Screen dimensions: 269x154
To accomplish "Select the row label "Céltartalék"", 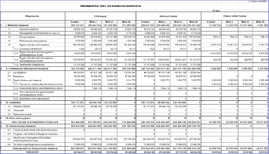I will point(18,110).
